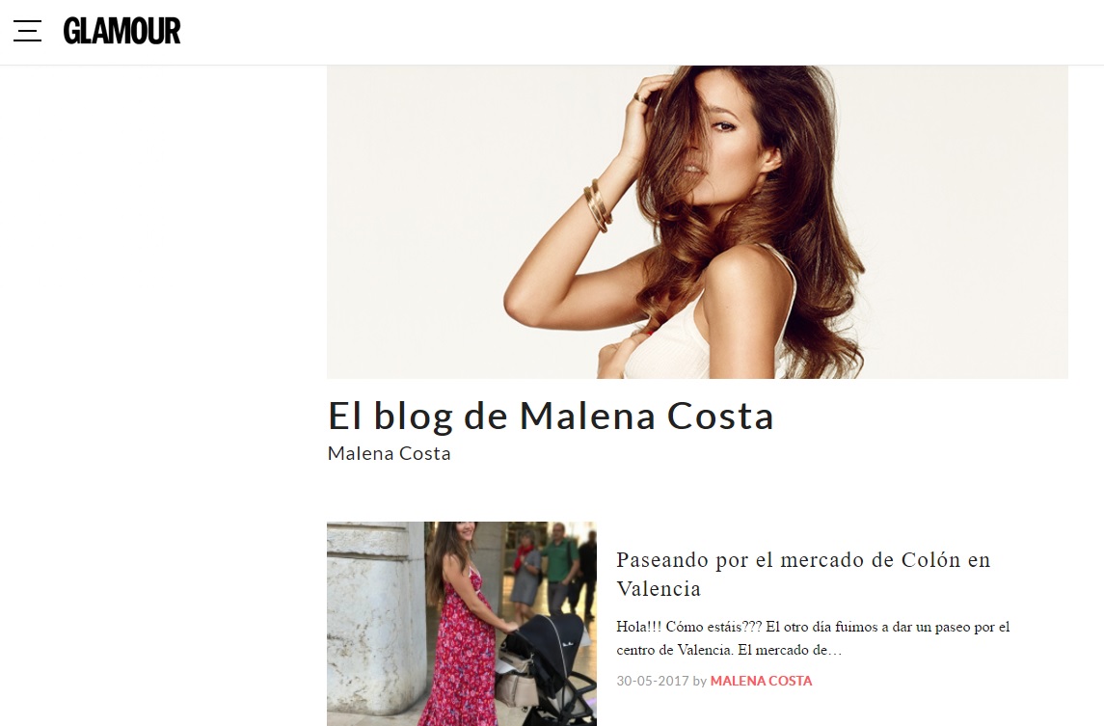Open the Valencia market article thumbnail
This screenshot has width=1104, height=726.
[461, 623]
